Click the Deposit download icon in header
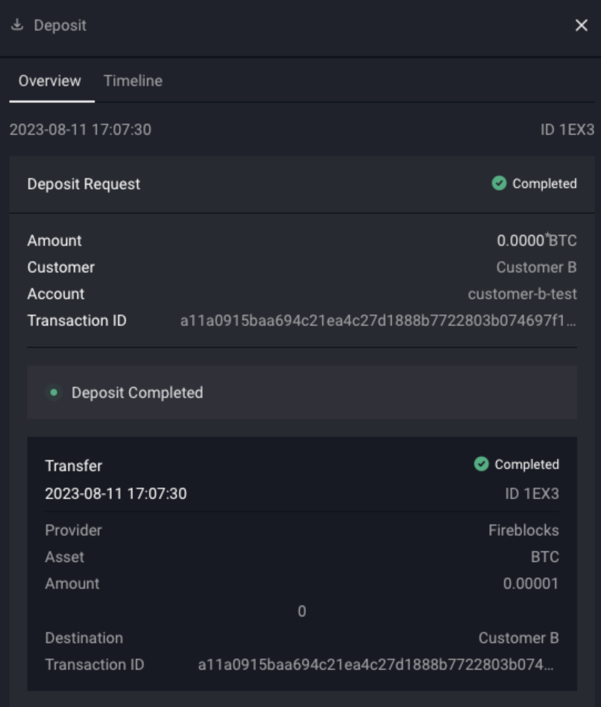 (17, 25)
